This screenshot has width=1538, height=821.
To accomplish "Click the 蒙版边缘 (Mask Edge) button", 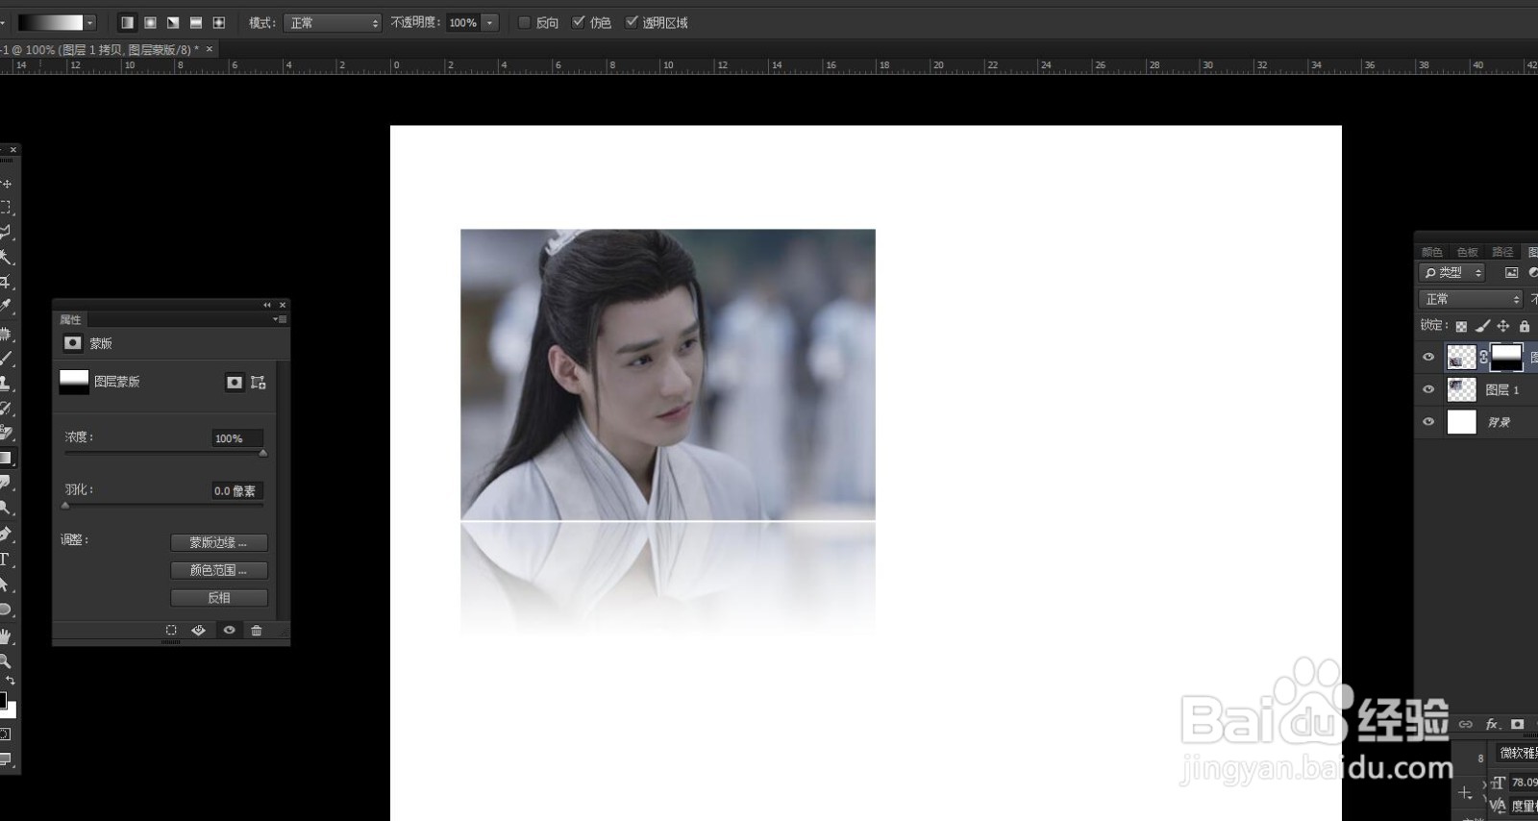I will click(219, 543).
